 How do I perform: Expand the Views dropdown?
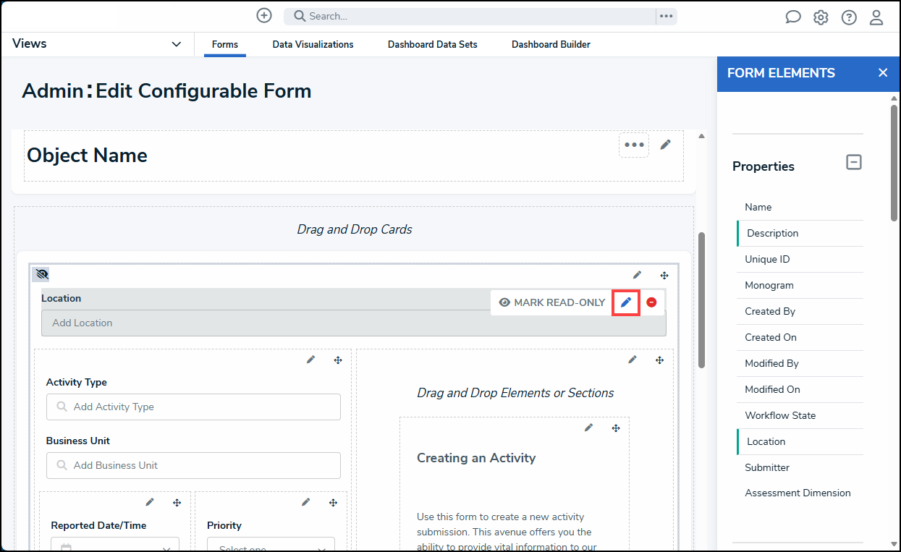click(x=176, y=44)
